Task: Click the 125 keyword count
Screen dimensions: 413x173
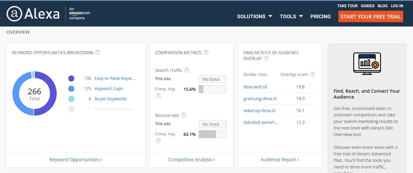Action: coord(87,89)
